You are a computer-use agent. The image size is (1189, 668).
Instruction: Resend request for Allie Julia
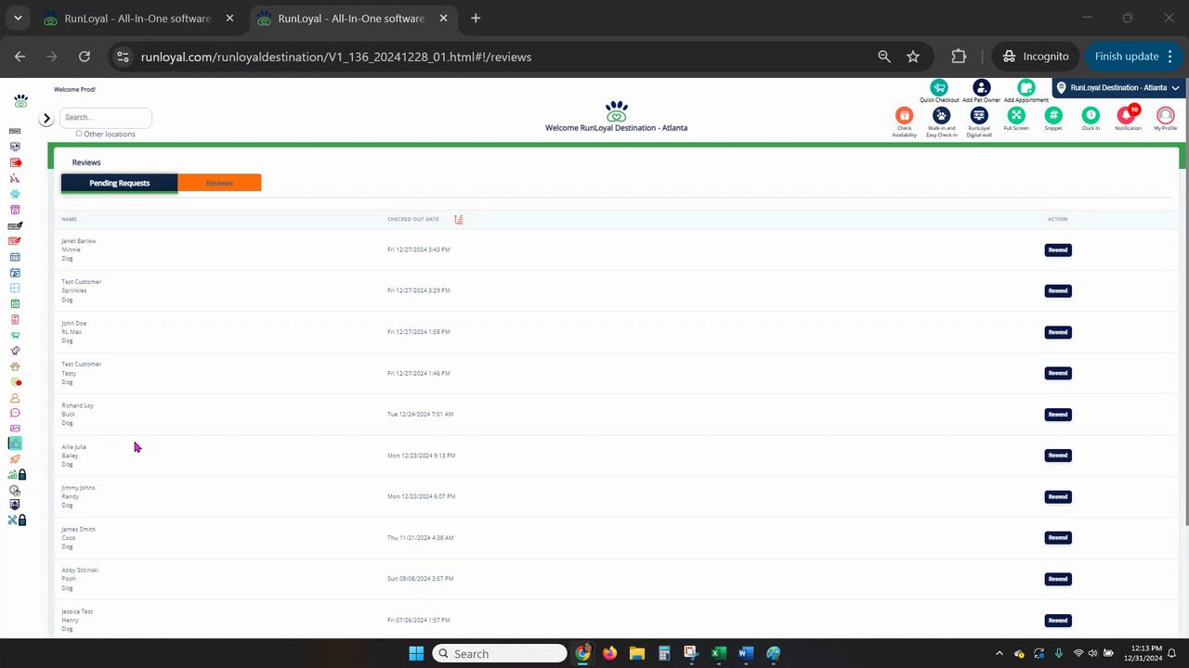click(1058, 456)
